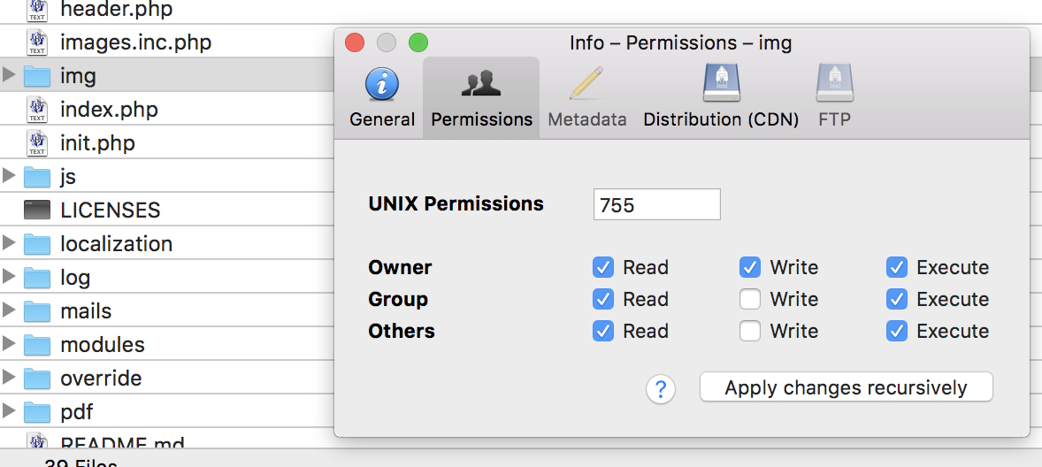Click the Metadata pencil icon

[586, 84]
